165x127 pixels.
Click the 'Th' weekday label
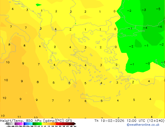96,121
